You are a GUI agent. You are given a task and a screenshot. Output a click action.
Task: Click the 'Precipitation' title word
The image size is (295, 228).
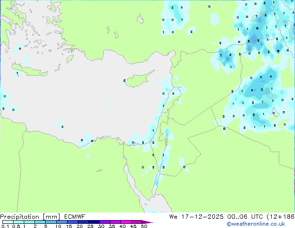tap(20, 217)
